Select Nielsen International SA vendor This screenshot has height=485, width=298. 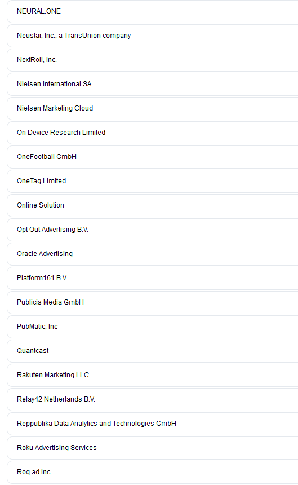point(153,84)
